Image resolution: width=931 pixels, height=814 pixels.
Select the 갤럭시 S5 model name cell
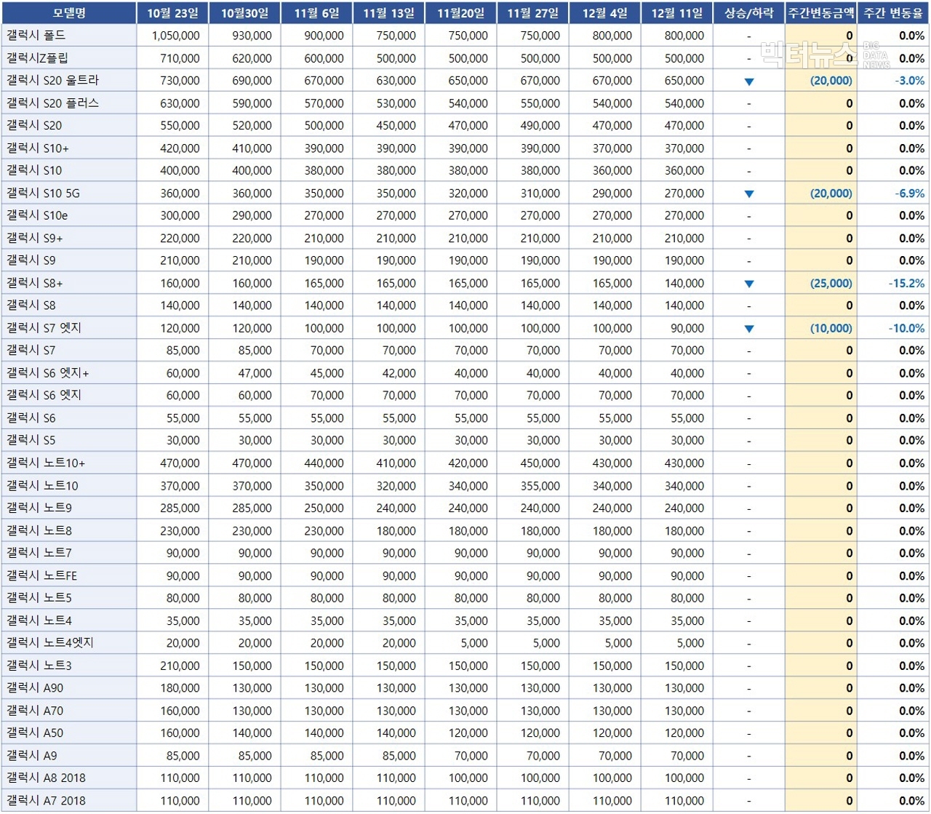pos(68,441)
